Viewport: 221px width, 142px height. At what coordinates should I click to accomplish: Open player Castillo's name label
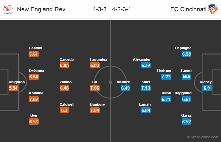pyautogui.click(x=35, y=48)
